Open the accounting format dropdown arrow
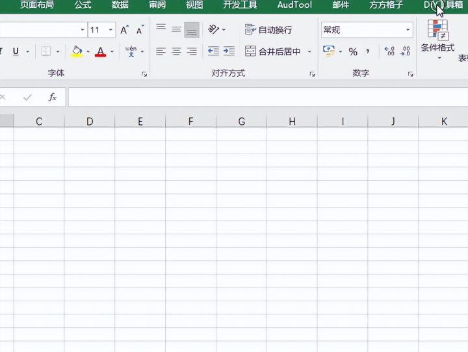The height and width of the screenshot is (352, 468). (340, 51)
